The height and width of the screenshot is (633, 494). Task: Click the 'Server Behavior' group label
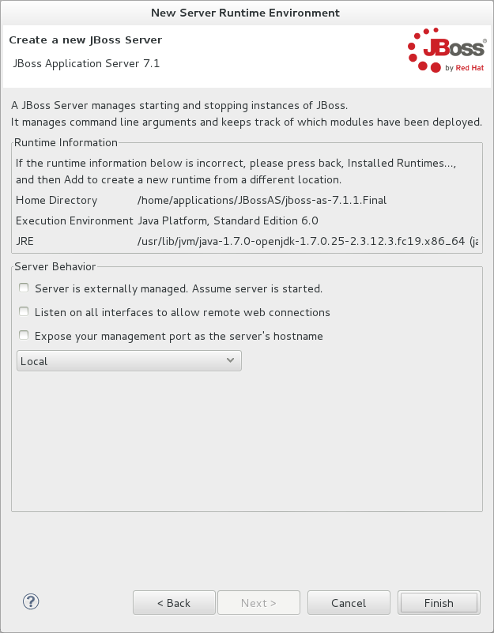[x=55, y=266]
